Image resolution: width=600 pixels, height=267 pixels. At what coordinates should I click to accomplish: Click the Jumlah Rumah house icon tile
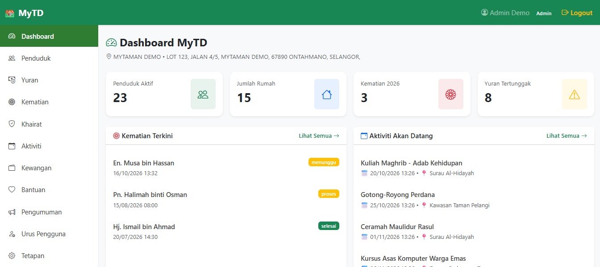[x=327, y=94]
